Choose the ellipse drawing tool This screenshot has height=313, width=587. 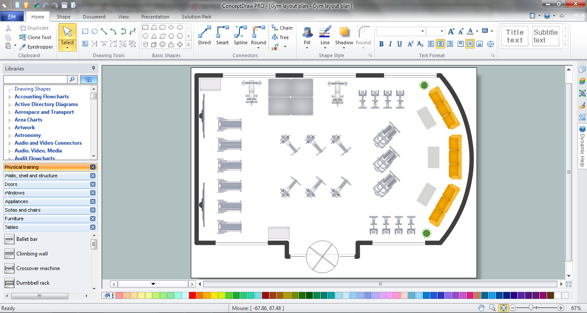[x=95, y=31]
